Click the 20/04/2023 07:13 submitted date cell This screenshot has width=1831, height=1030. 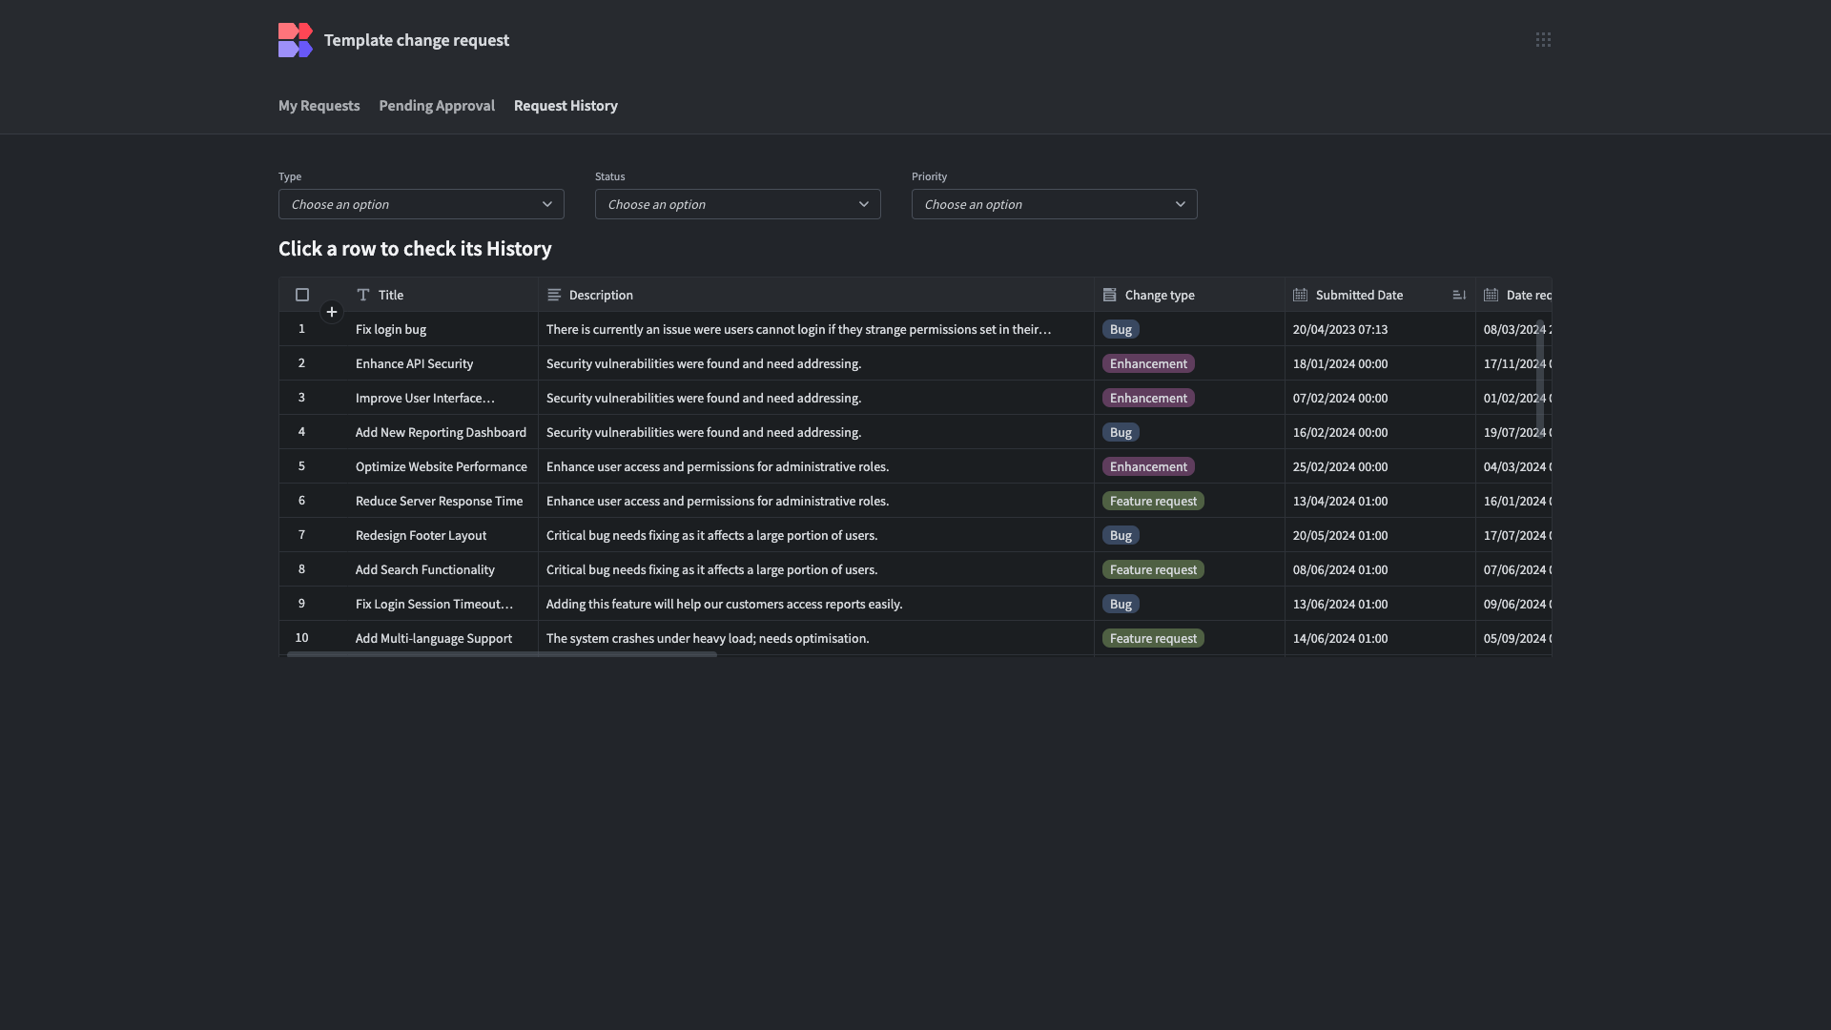click(1381, 329)
